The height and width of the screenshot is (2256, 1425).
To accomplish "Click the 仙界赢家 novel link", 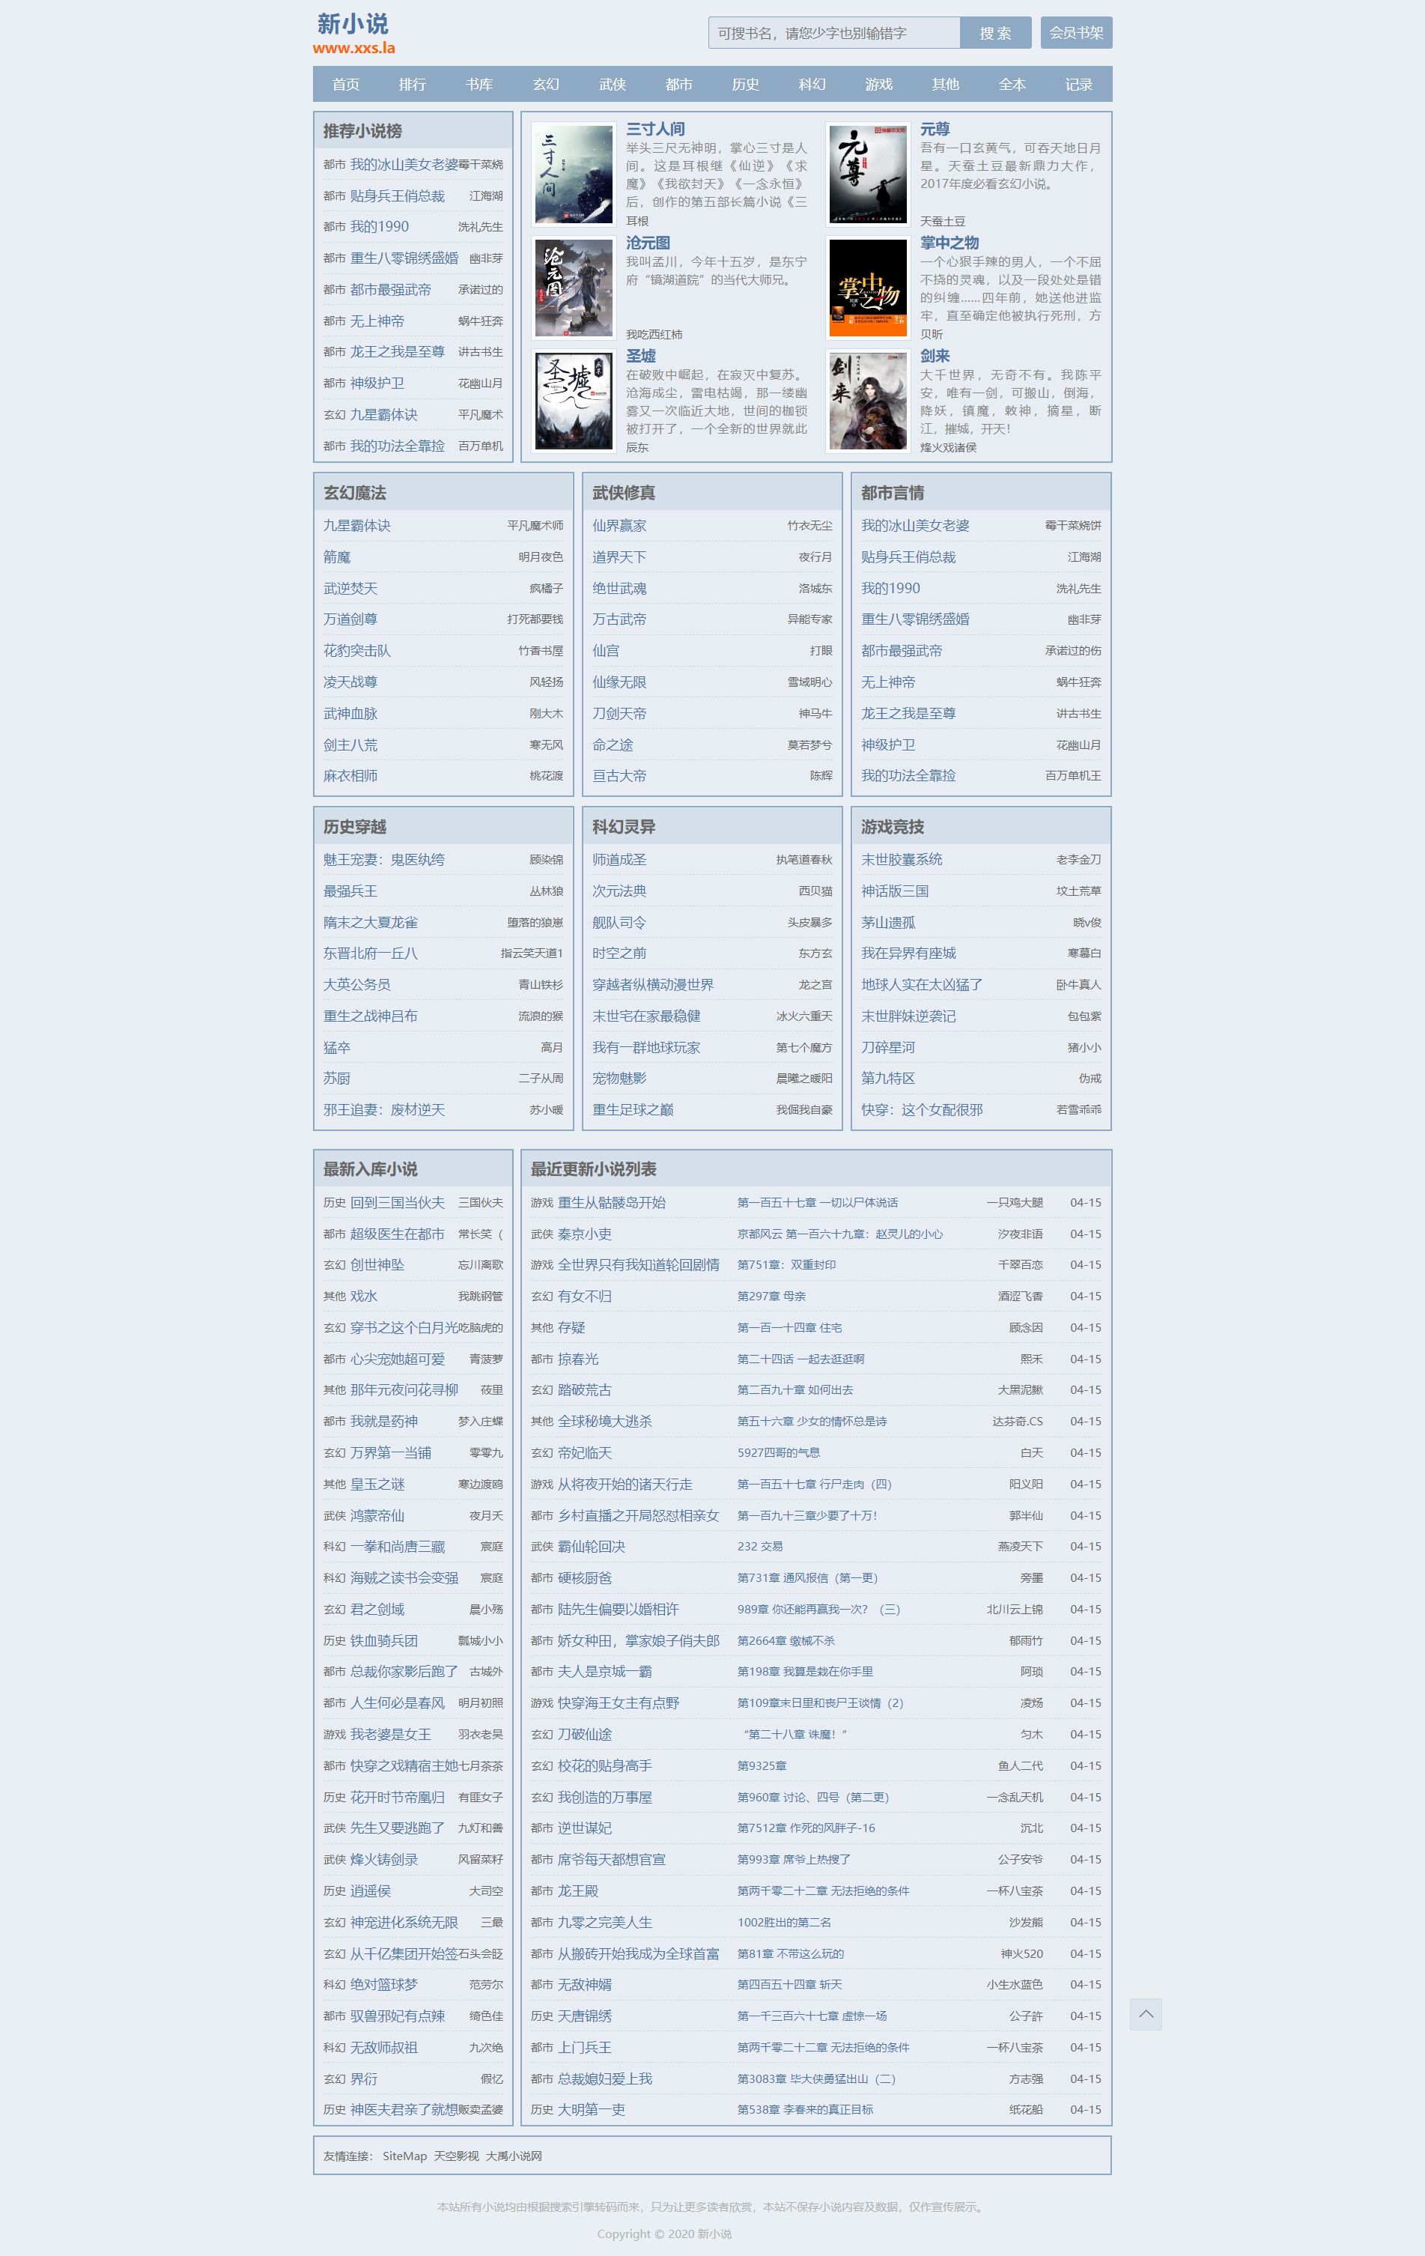I will (619, 526).
